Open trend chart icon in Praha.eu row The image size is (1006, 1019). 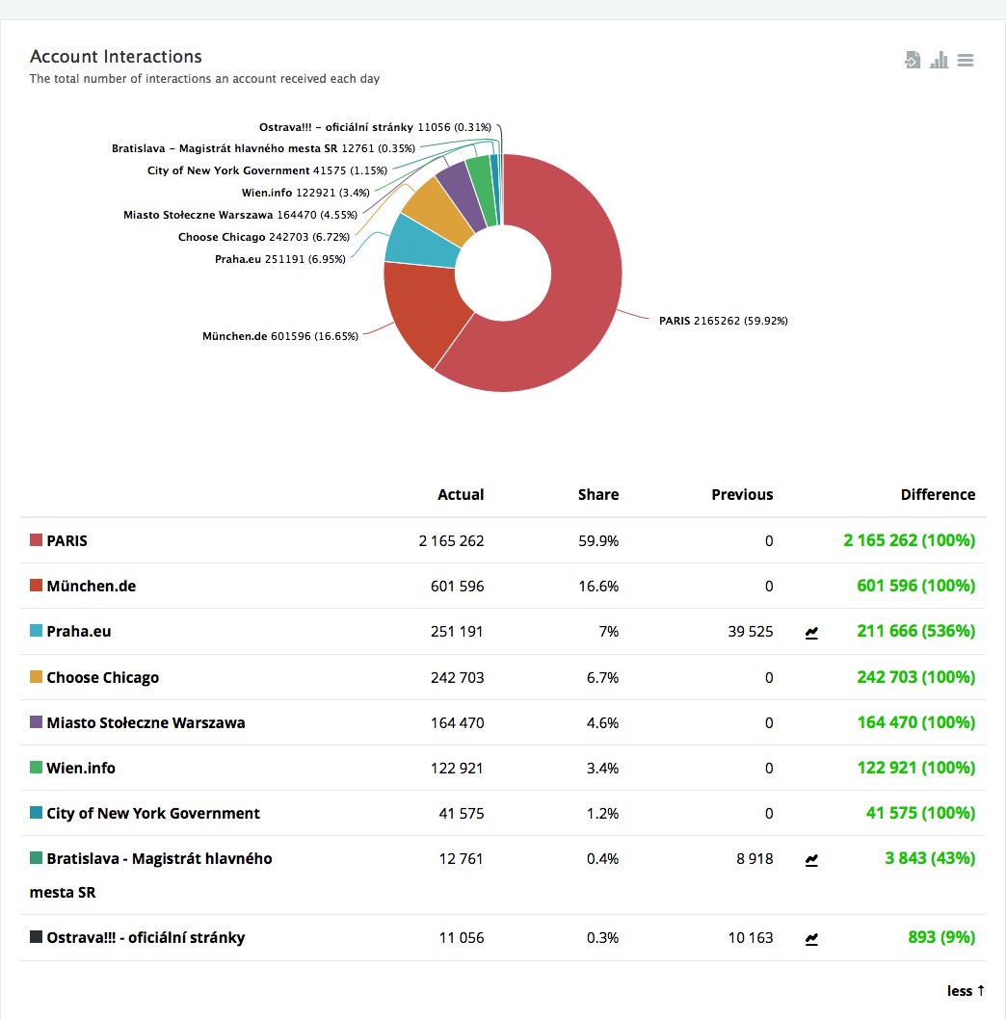(811, 633)
